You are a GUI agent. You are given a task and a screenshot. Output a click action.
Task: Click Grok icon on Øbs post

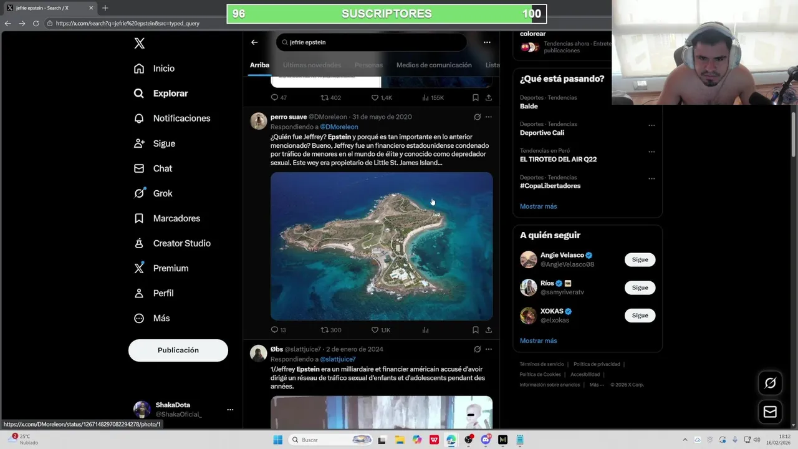pyautogui.click(x=477, y=349)
